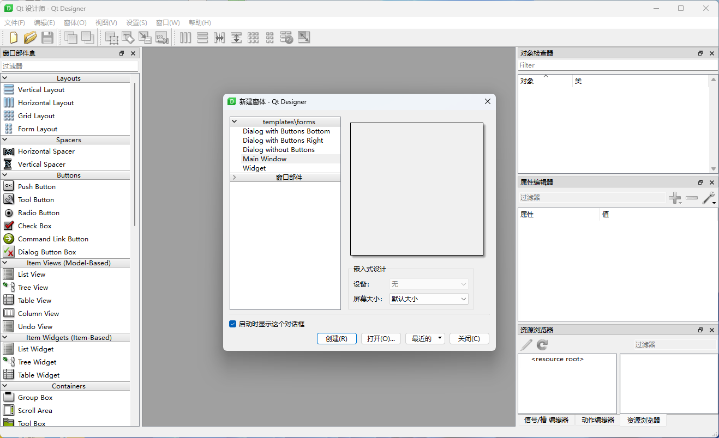Click the Break Layout toolbar icon

coord(287,38)
